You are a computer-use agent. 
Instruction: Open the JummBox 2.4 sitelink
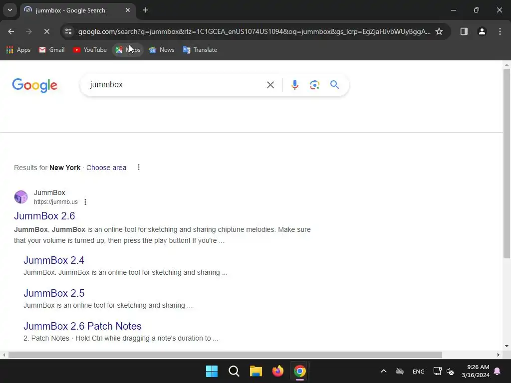[x=54, y=260]
